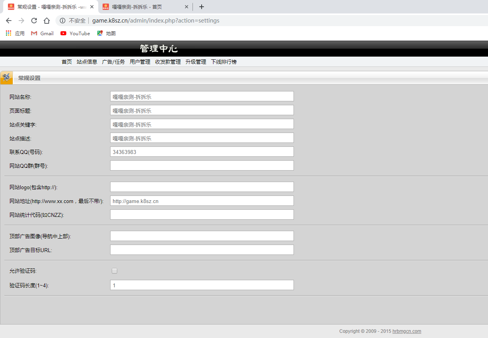Reload the page with refresh icon
Image resolution: width=488 pixels, height=338 pixels.
[x=34, y=21]
